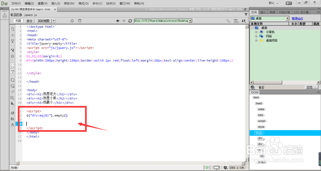Image resolution: width=321 pixels, height=171 pixels.
Task: Select the style tag in DOM panel
Action: tap(261, 127)
